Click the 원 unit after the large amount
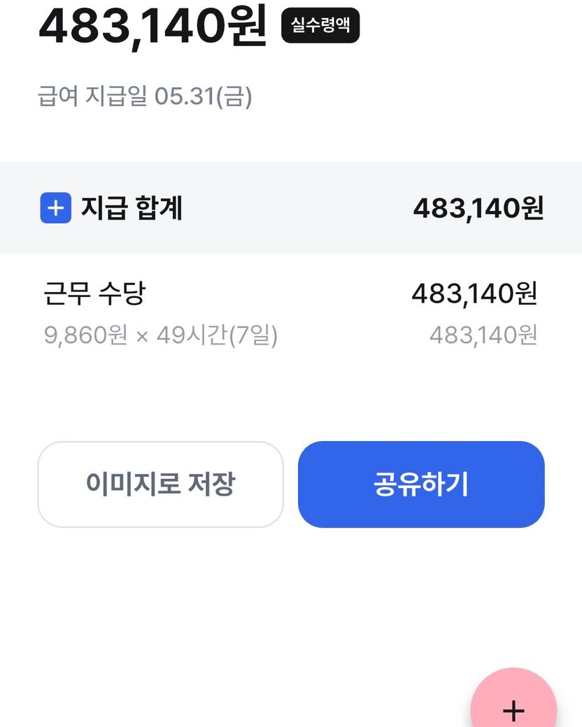 click(x=248, y=25)
